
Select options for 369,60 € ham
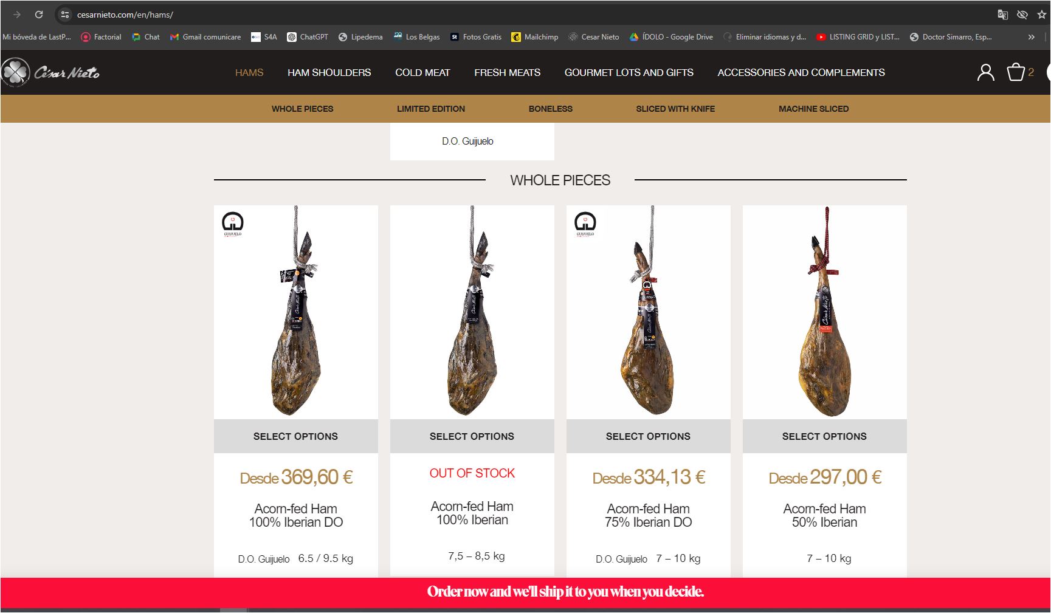[295, 436]
